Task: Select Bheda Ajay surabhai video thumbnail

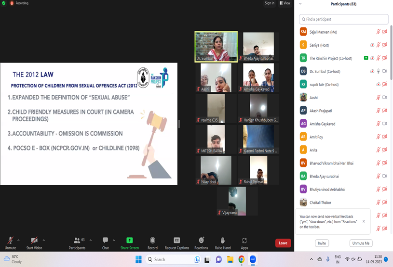Action: click(258, 47)
